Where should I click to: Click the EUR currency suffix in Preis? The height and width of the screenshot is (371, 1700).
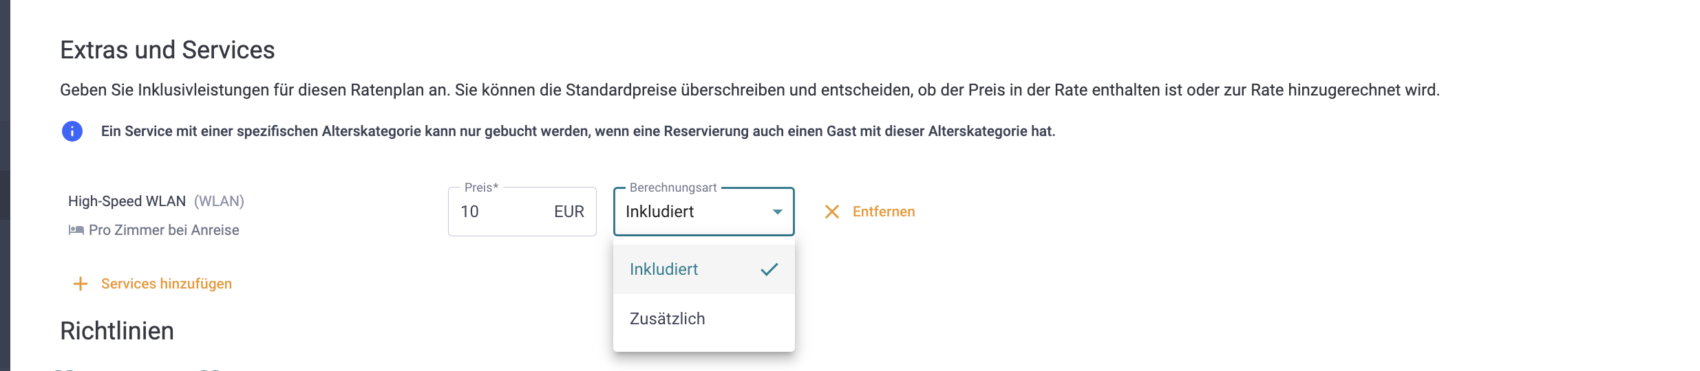pos(569,212)
